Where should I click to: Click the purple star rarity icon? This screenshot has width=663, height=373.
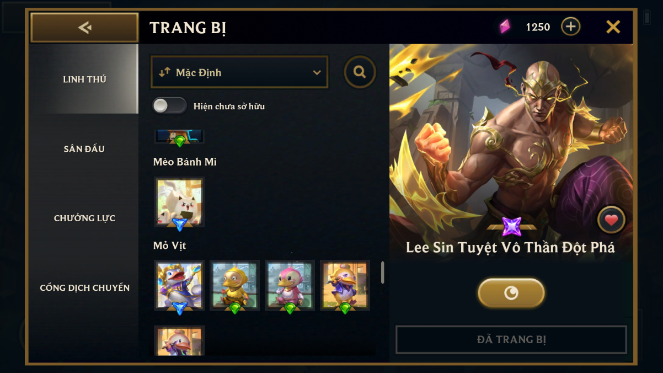512,227
